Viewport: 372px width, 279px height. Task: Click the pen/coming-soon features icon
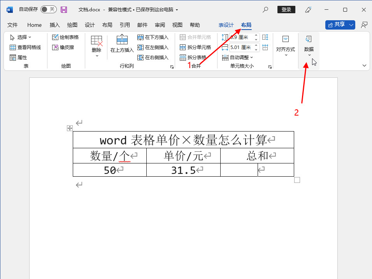tap(308, 9)
